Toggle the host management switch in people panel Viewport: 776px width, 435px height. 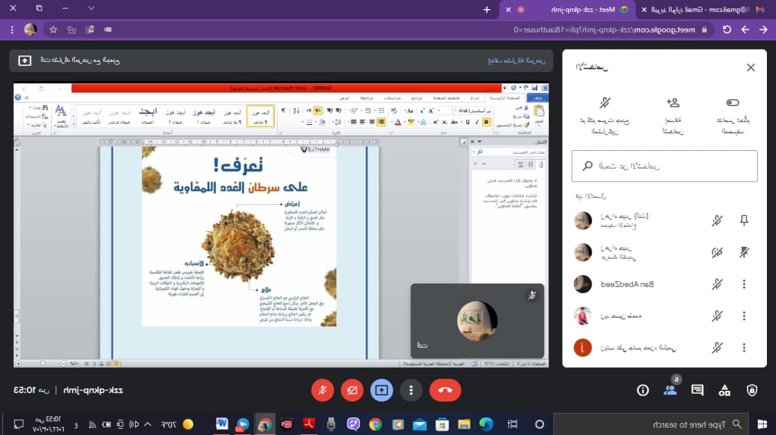click(732, 103)
